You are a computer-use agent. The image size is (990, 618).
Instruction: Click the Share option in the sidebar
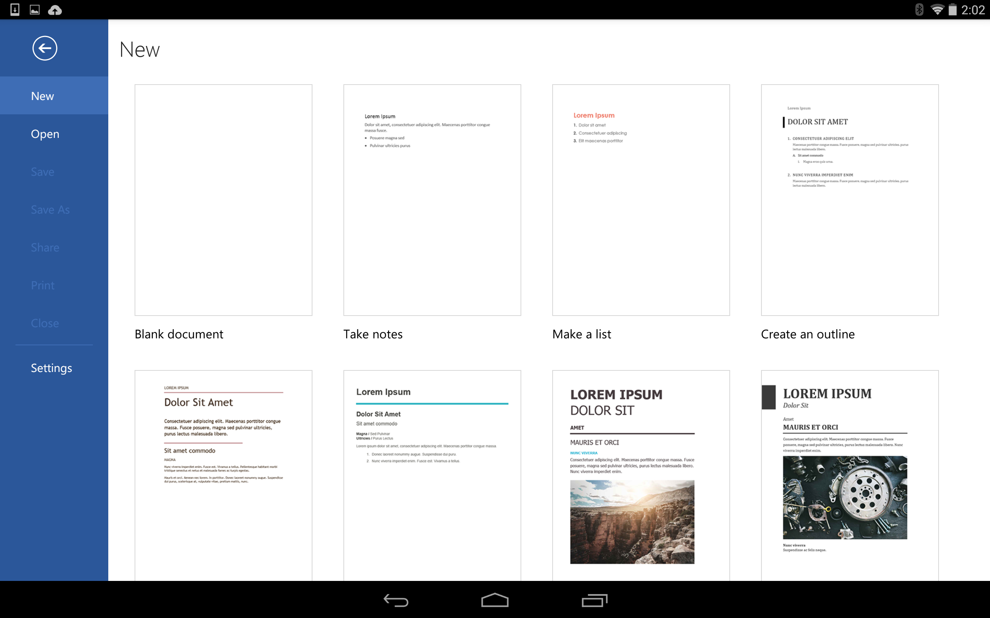[x=45, y=247]
